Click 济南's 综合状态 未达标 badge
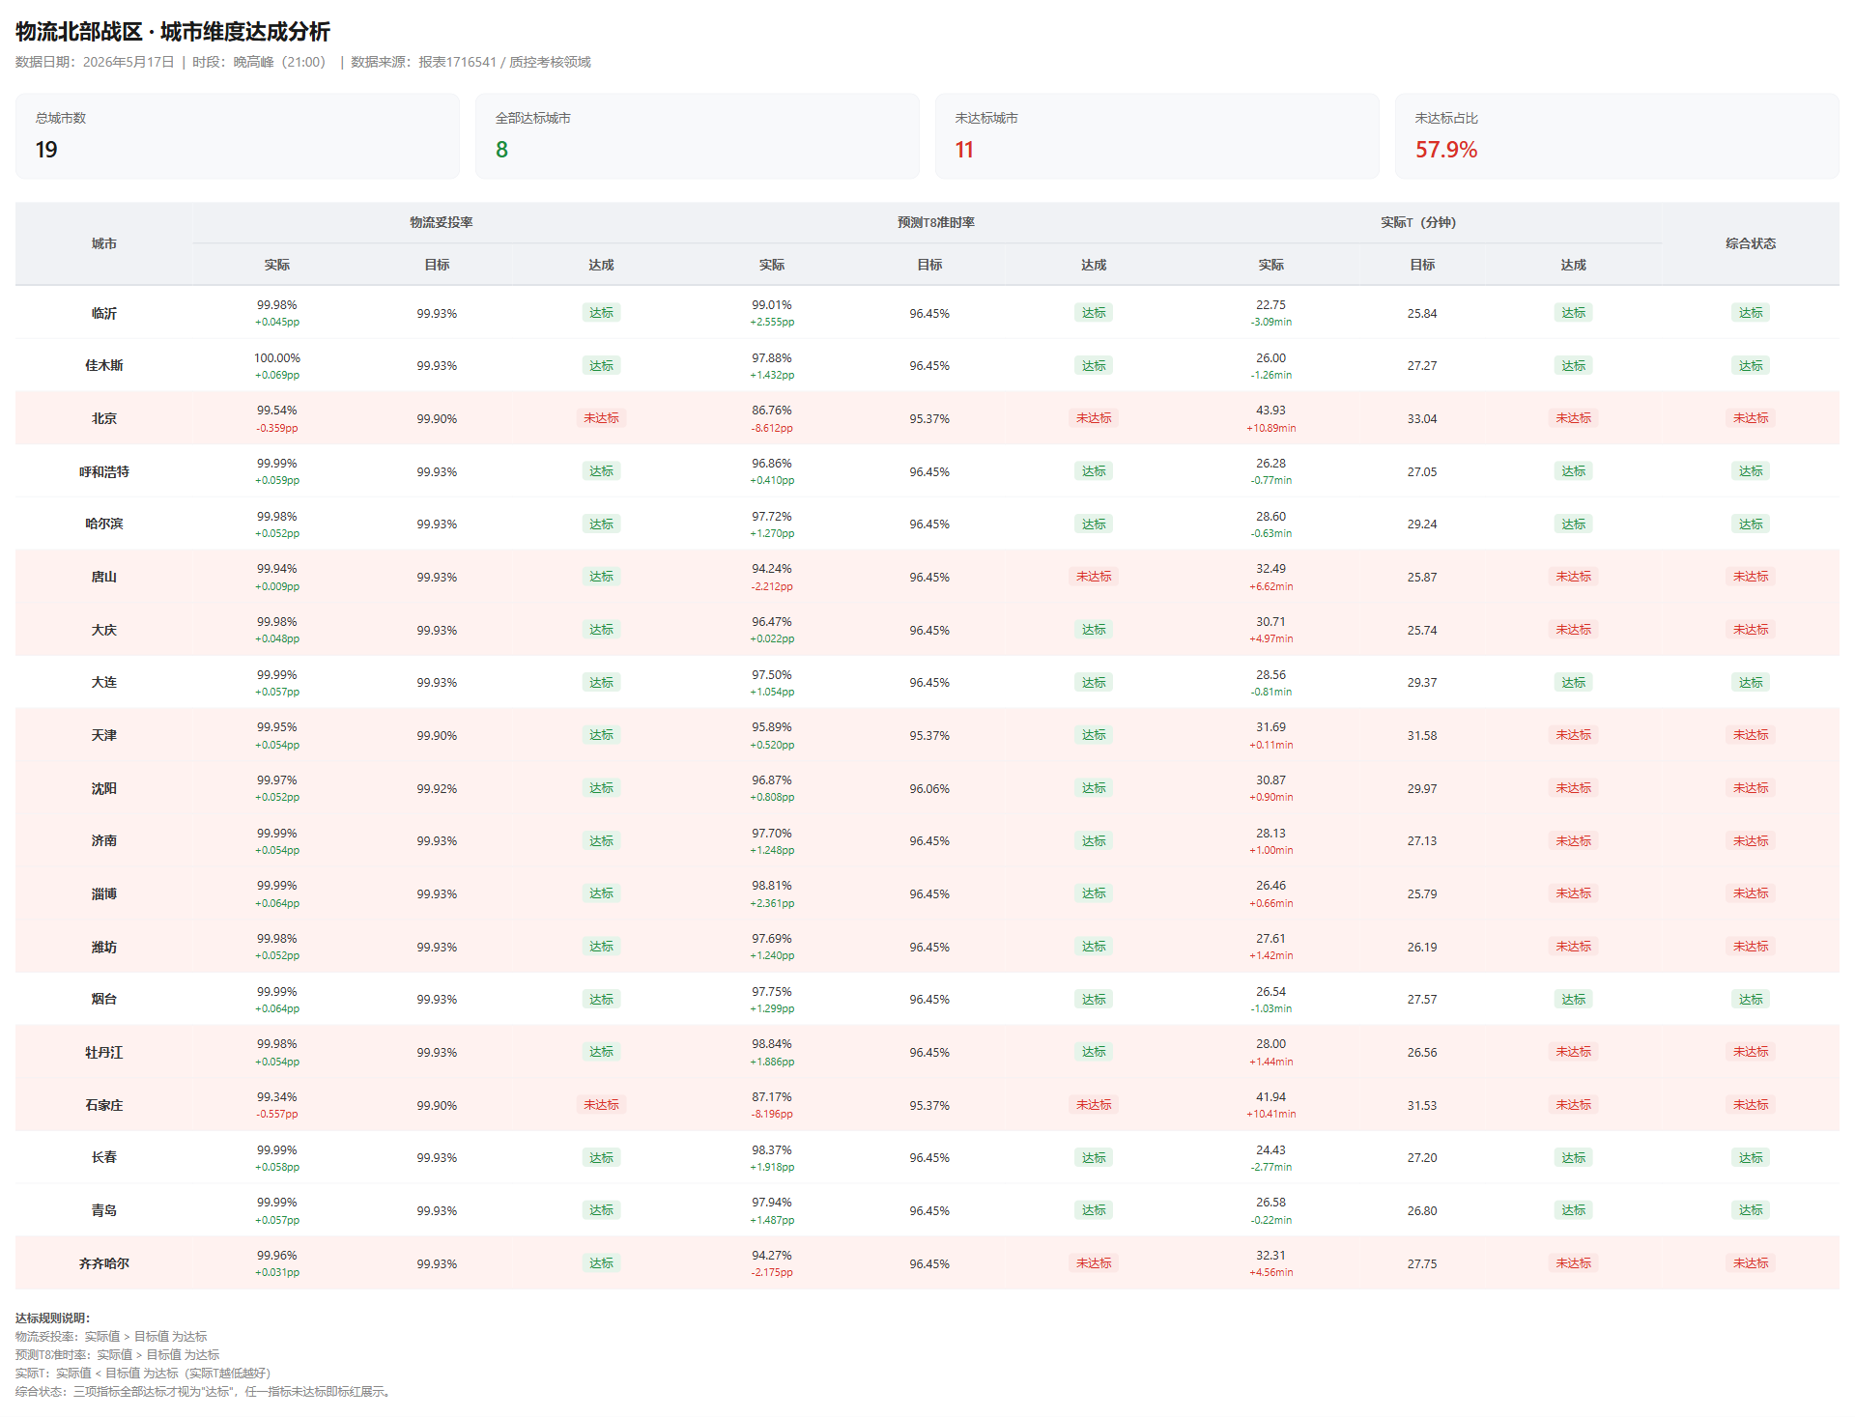 click(1751, 841)
